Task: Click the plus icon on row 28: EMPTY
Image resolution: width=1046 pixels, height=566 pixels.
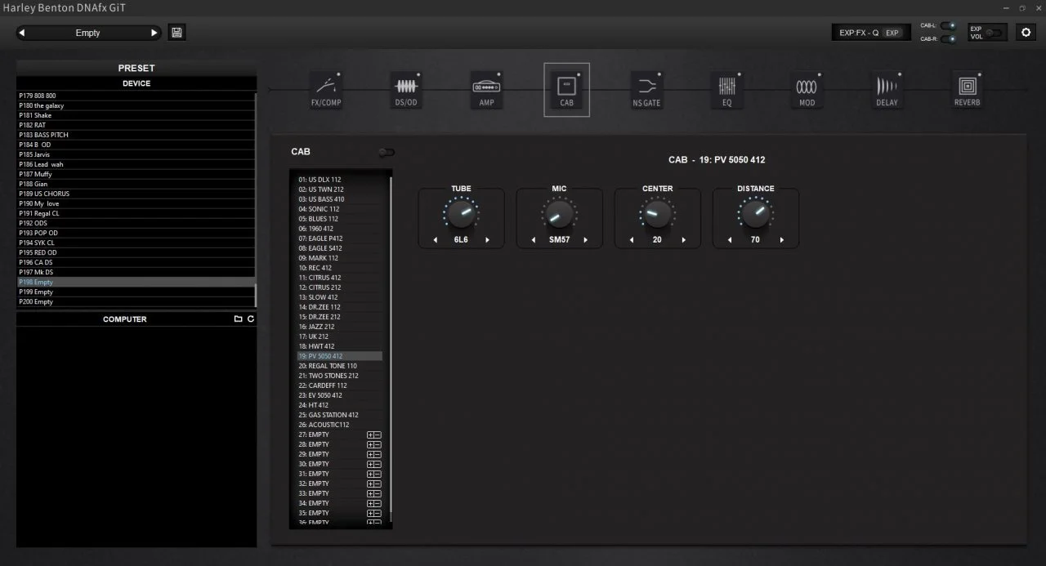Action: pos(370,444)
